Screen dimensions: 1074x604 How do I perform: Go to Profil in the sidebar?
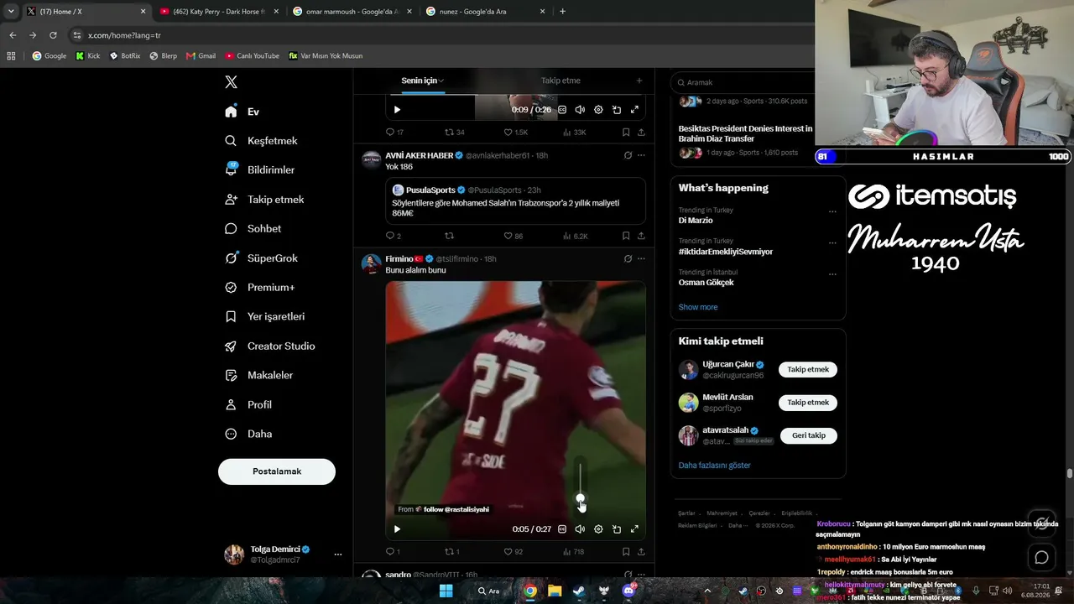pyautogui.click(x=248, y=405)
